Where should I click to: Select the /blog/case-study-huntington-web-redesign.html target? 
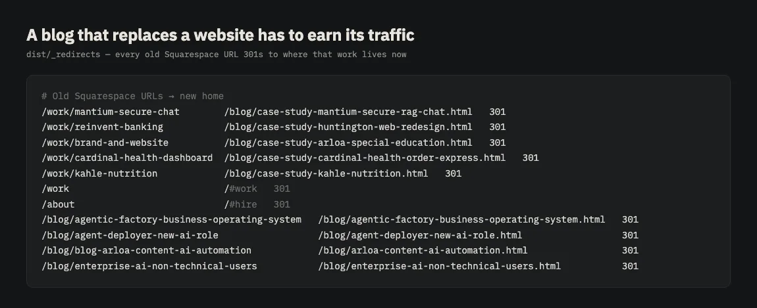click(348, 127)
